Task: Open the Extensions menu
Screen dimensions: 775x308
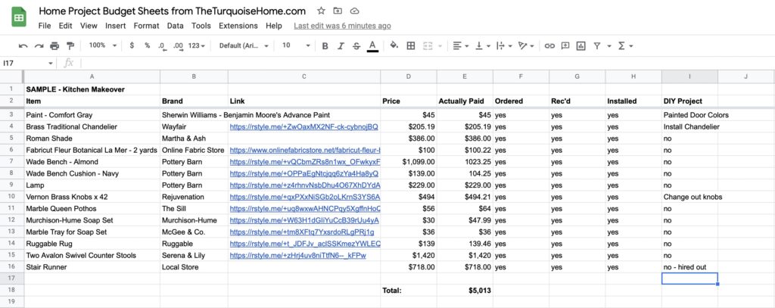Action: click(x=238, y=26)
